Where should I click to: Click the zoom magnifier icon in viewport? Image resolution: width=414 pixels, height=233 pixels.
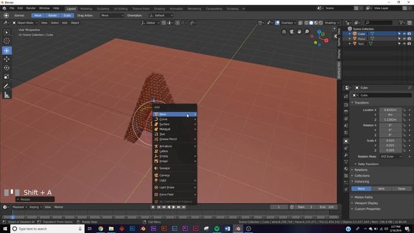point(307,32)
